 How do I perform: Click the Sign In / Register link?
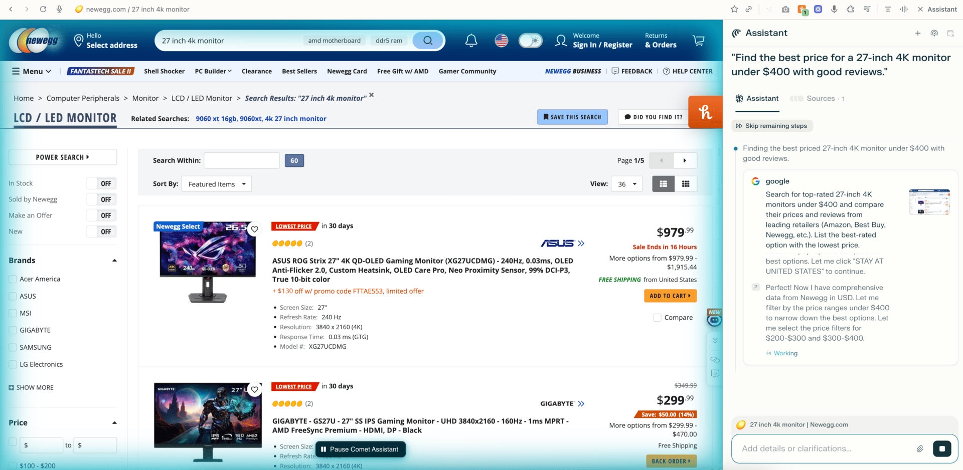[x=602, y=45]
